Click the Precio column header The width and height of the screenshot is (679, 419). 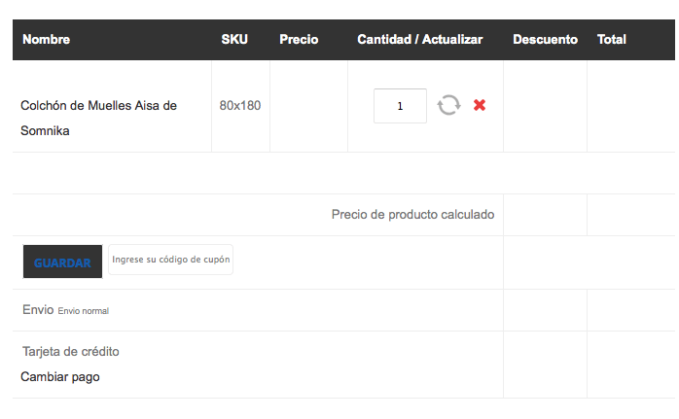pos(299,40)
